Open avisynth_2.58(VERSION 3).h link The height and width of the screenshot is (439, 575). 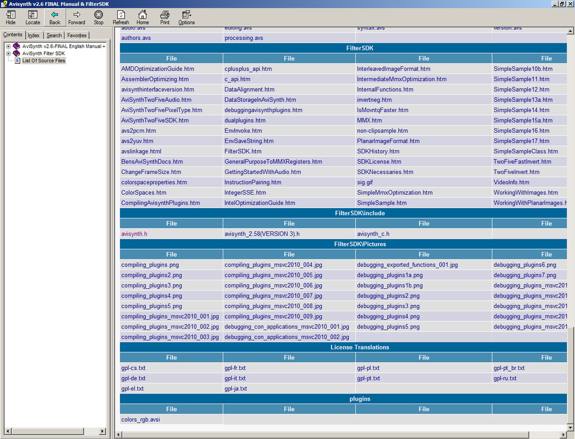(x=262, y=234)
